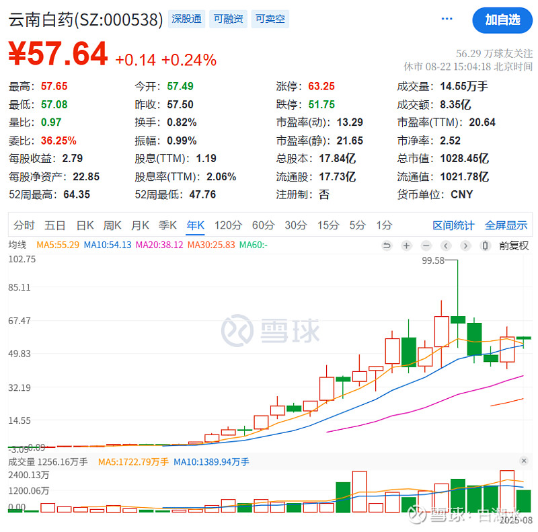This screenshot has height=532, width=538.
Task: Shift chart right with the right chevron icon
Action: click(x=465, y=245)
